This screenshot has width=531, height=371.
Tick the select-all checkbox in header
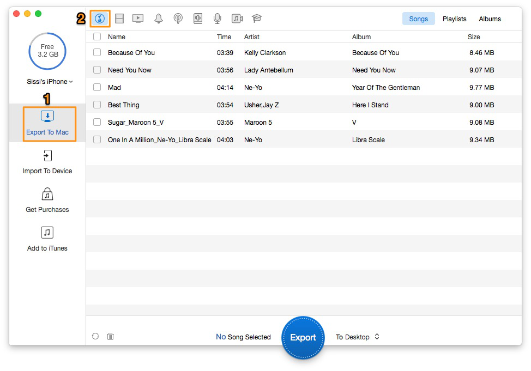pos(97,37)
